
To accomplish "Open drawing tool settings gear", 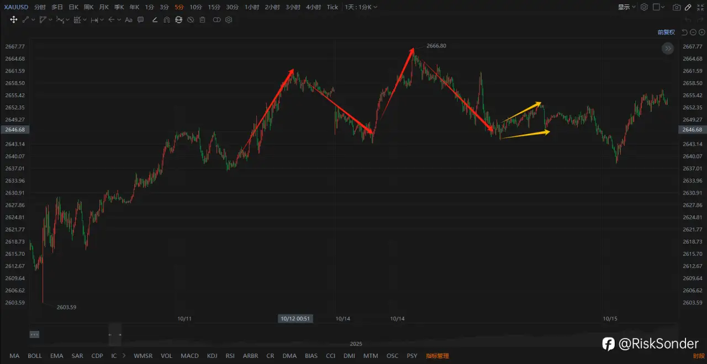I will [229, 19].
